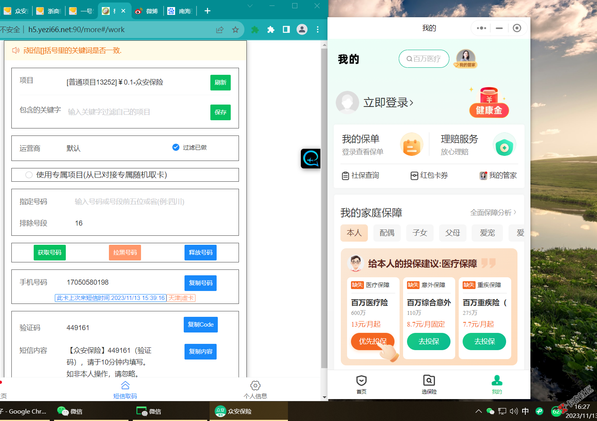Click 去投保 under 百万综合意外
This screenshot has width=597, height=421.
[429, 341]
